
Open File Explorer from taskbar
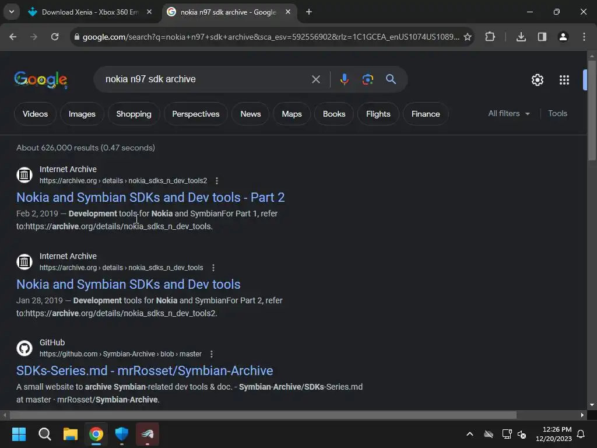point(71,434)
